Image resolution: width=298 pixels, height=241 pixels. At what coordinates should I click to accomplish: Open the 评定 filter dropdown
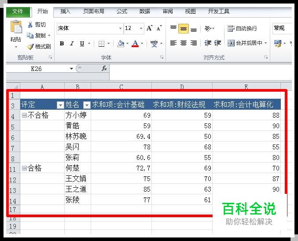pyautogui.click(x=60, y=105)
